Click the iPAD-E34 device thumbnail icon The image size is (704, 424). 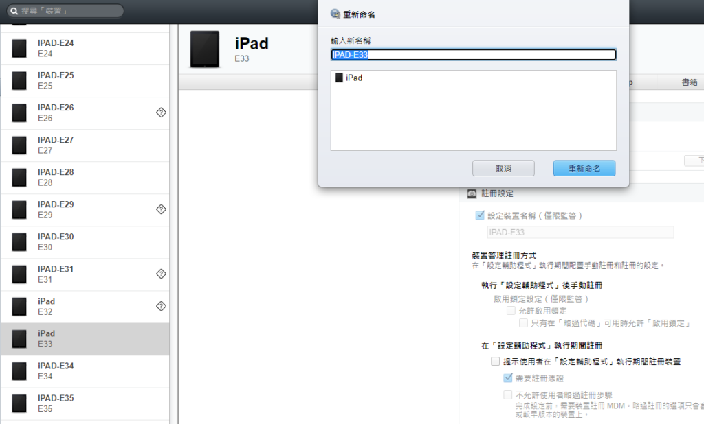[19, 371]
